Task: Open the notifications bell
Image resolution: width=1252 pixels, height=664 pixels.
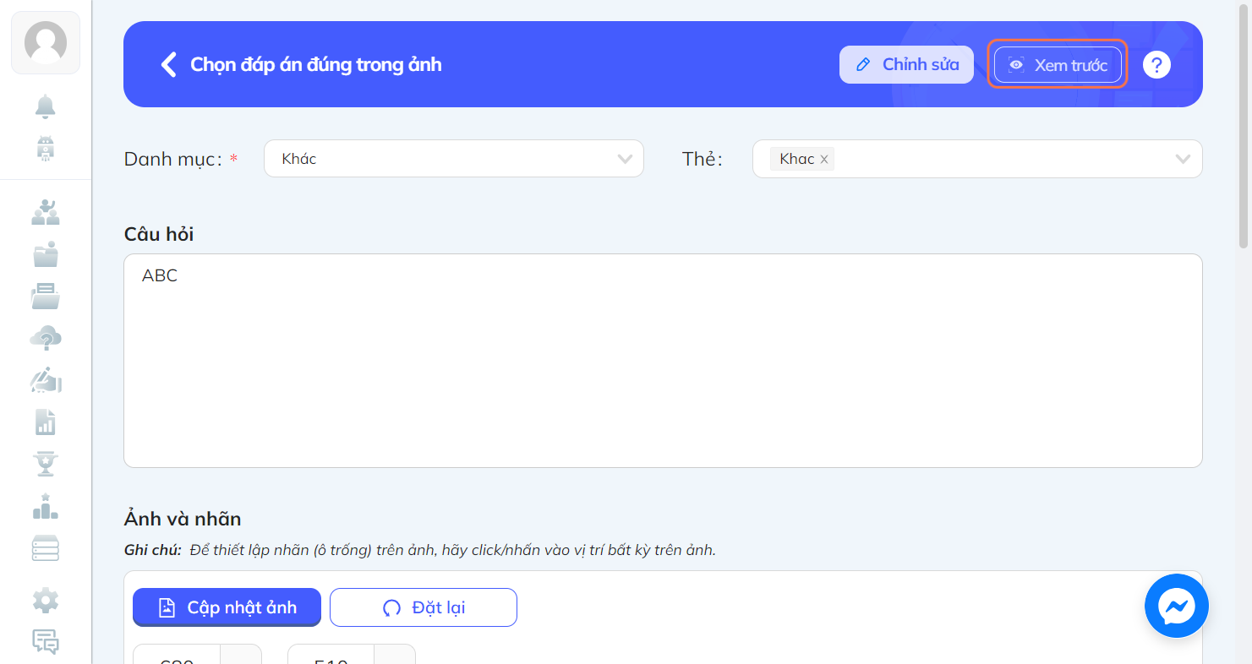Action: click(x=46, y=107)
